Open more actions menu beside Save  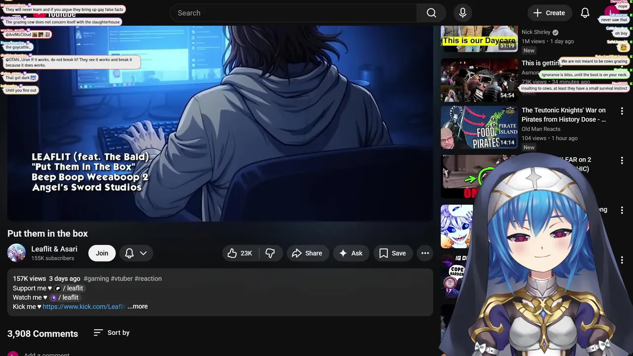[425, 253]
